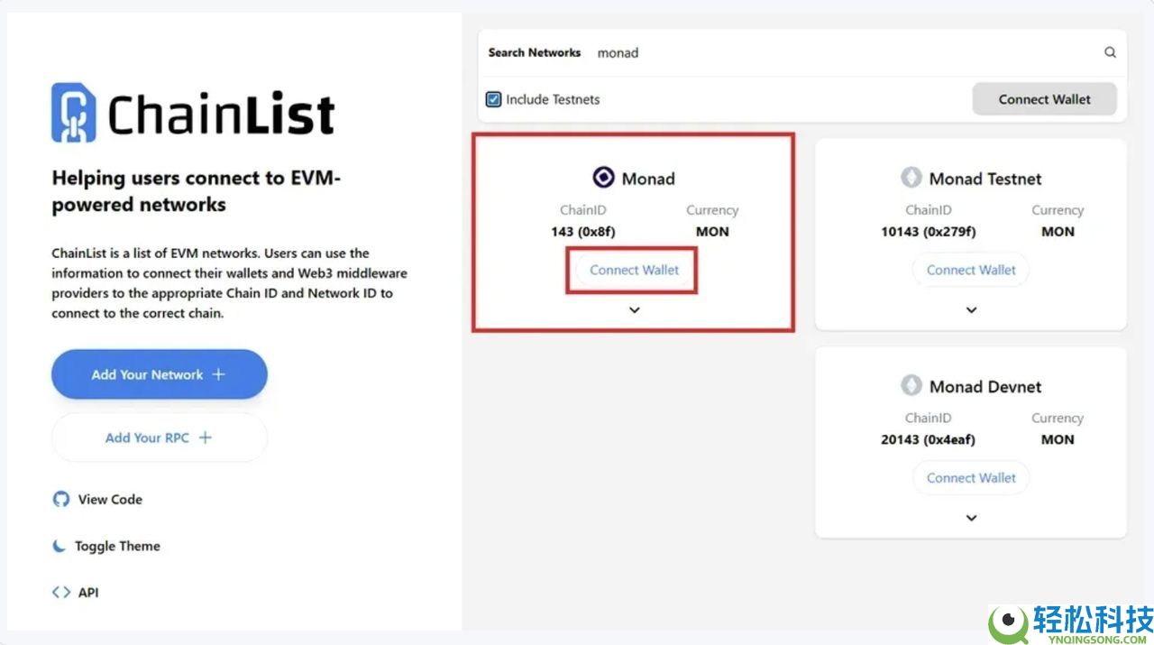The height and width of the screenshot is (645, 1154).
Task: Open the View Code page
Action: [109, 499]
